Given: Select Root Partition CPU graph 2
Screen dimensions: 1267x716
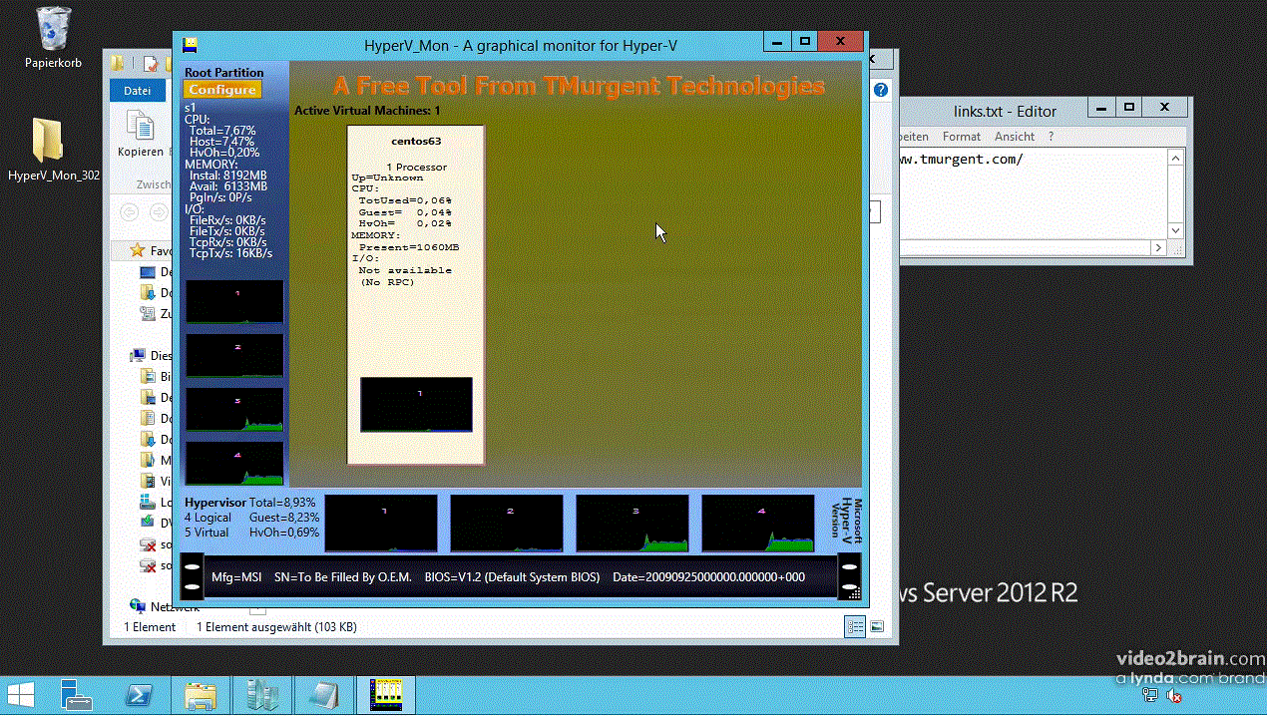Looking at the screenshot, I should (234, 355).
